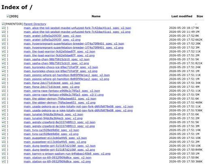Select the 366K size value

tap(199, 162)
